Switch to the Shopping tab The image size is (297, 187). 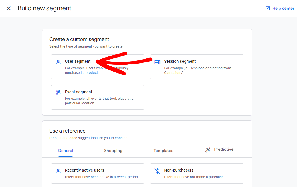[x=113, y=151]
